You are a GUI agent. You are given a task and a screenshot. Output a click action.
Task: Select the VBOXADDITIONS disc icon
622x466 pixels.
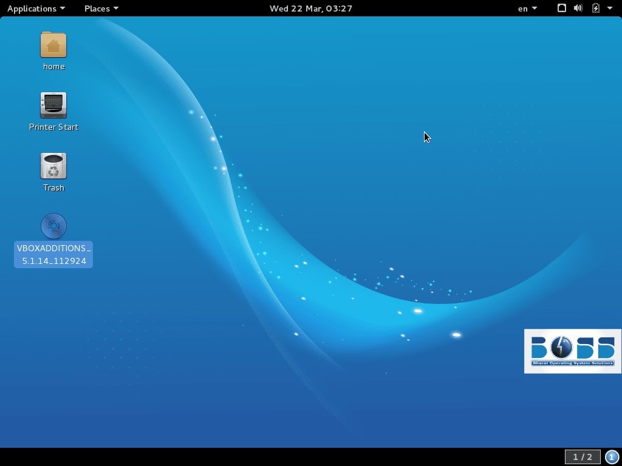[53, 226]
